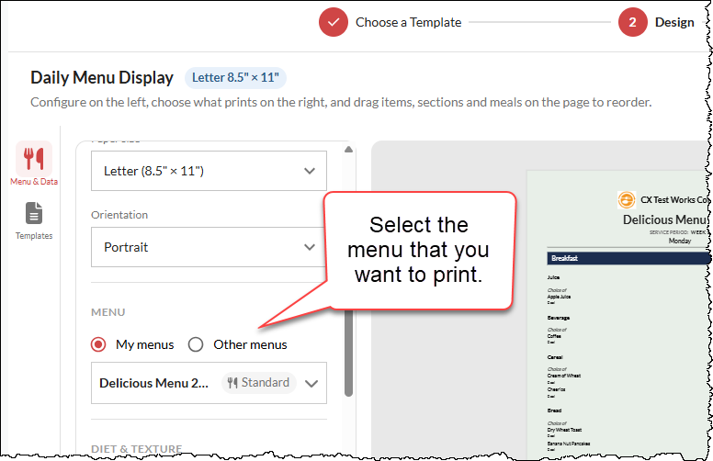Select the My menus radio button
This screenshot has width=713, height=461.
pyautogui.click(x=98, y=344)
